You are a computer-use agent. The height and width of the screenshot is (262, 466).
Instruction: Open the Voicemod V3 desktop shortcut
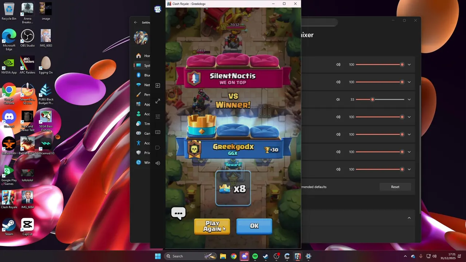point(46,146)
